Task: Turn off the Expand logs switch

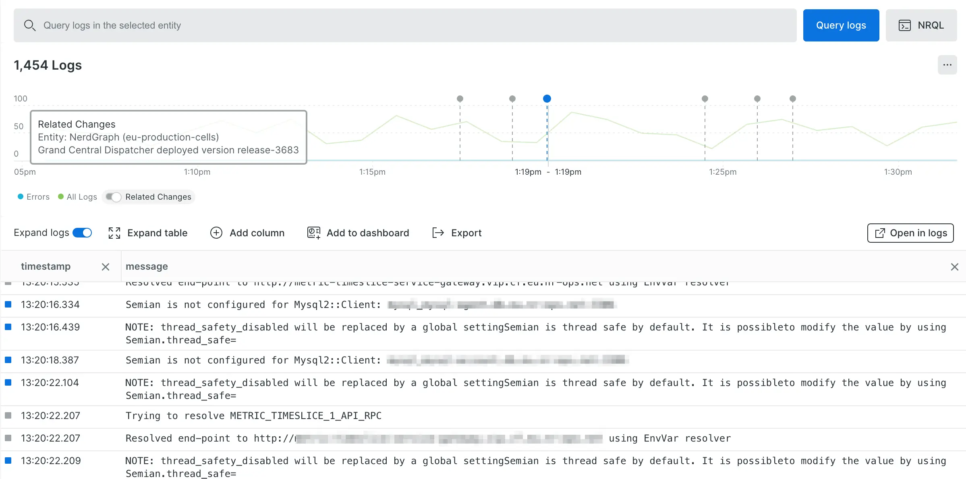Action: click(x=82, y=233)
